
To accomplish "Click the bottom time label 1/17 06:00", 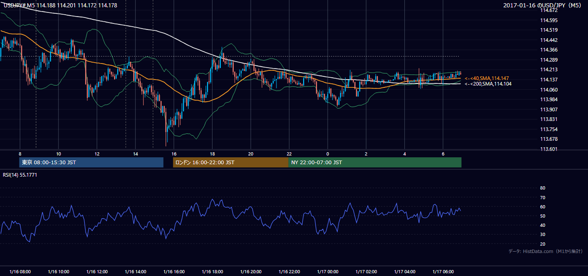I will pyautogui.click(x=443, y=272).
